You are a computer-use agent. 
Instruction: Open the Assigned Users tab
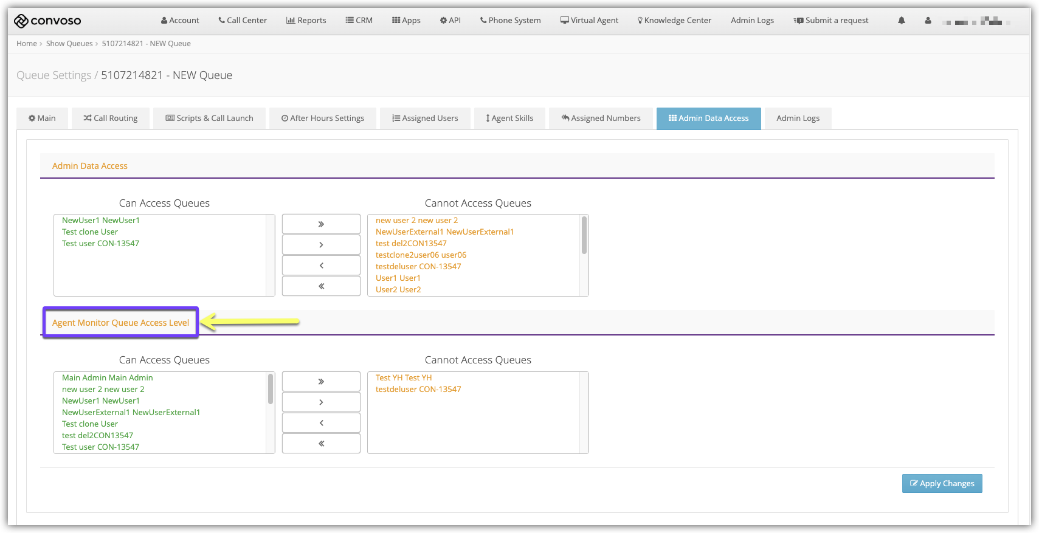point(425,119)
